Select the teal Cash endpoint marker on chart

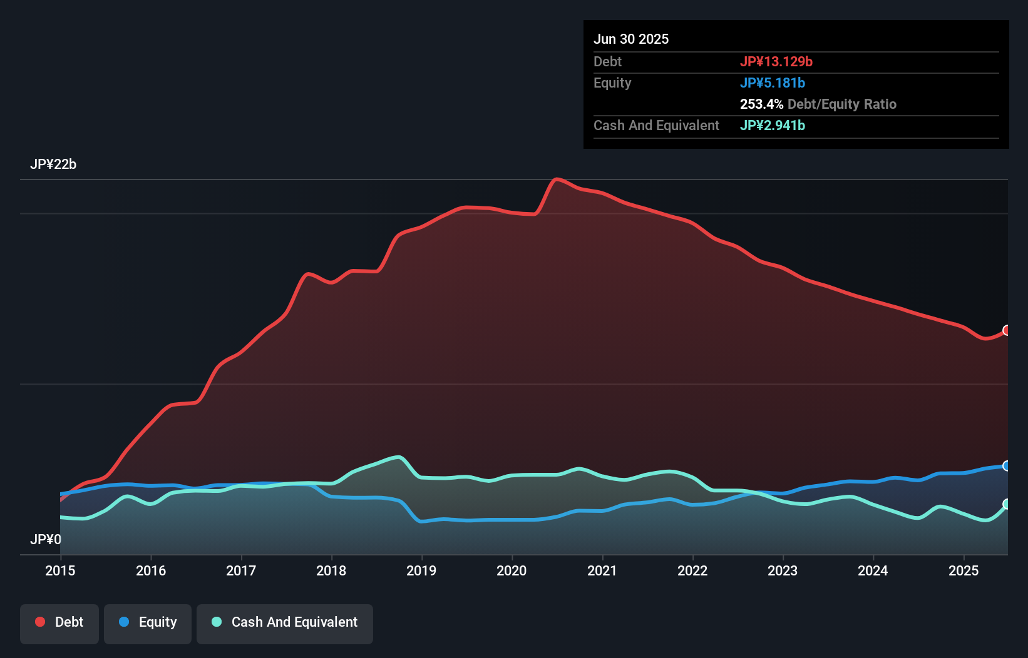(1007, 504)
